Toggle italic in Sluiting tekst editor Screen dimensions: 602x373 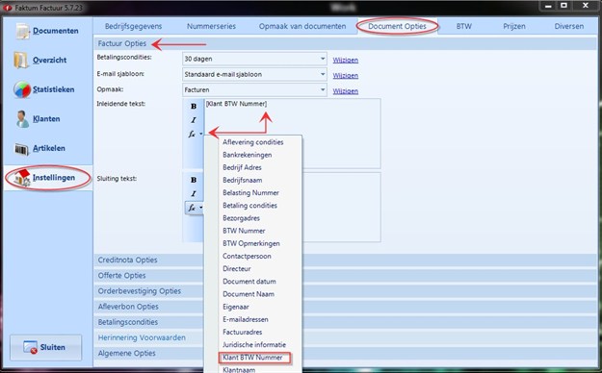(x=194, y=193)
